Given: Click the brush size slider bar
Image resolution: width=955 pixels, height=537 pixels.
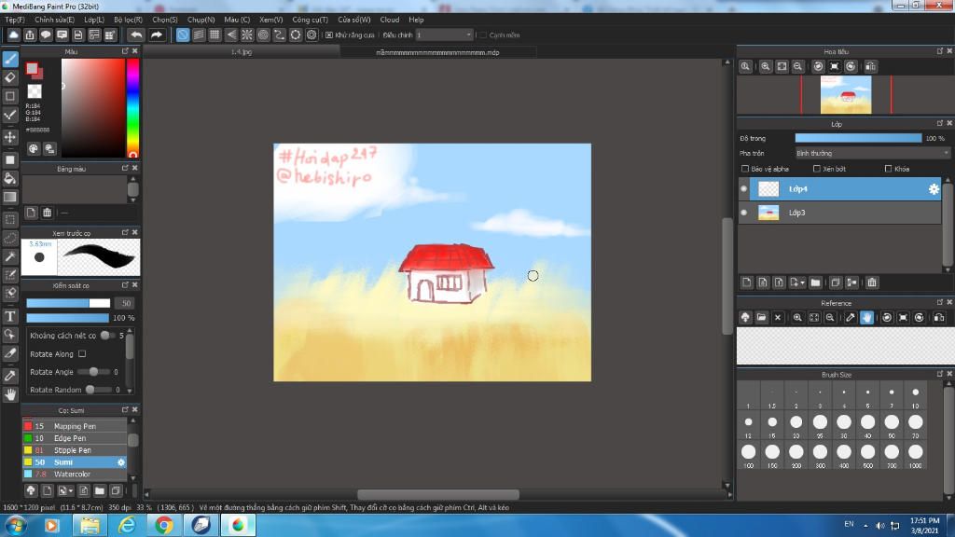Looking at the screenshot, I should [x=68, y=303].
